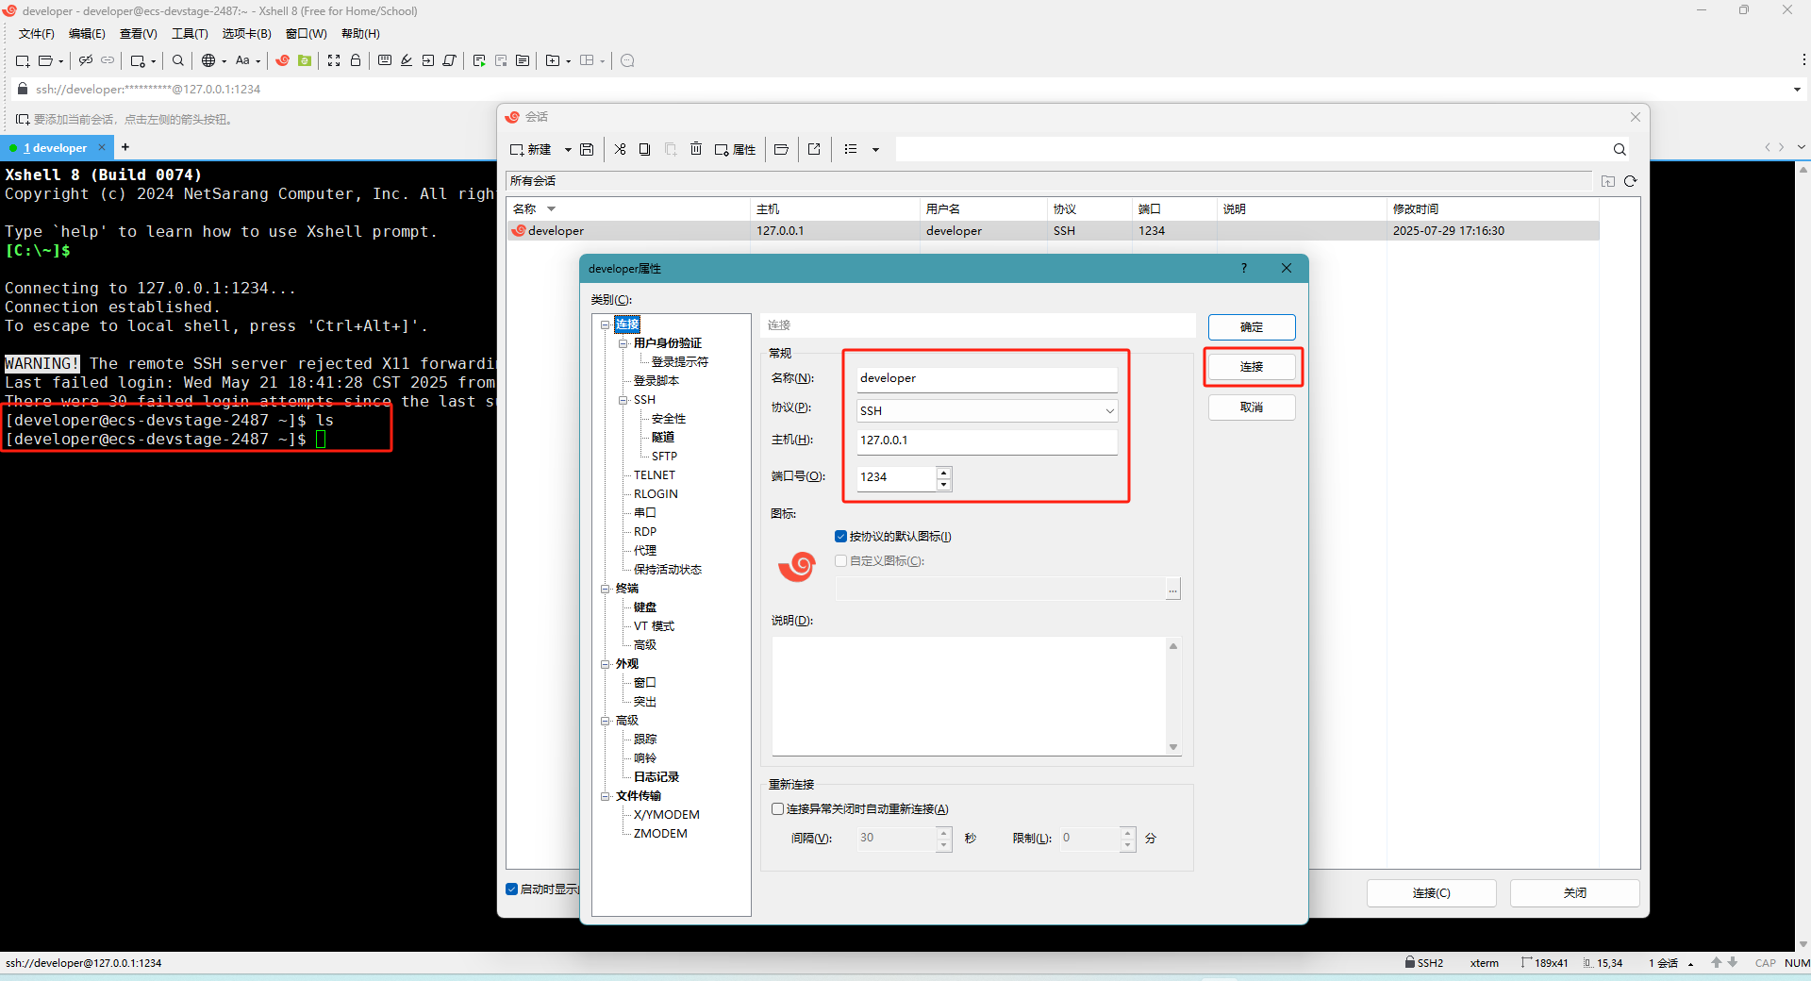The image size is (1811, 981).
Task: Add a new tab with plus button
Action: 125,147
